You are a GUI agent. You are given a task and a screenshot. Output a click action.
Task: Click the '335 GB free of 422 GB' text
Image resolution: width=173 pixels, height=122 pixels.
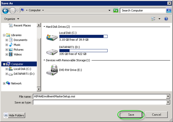(73, 54)
